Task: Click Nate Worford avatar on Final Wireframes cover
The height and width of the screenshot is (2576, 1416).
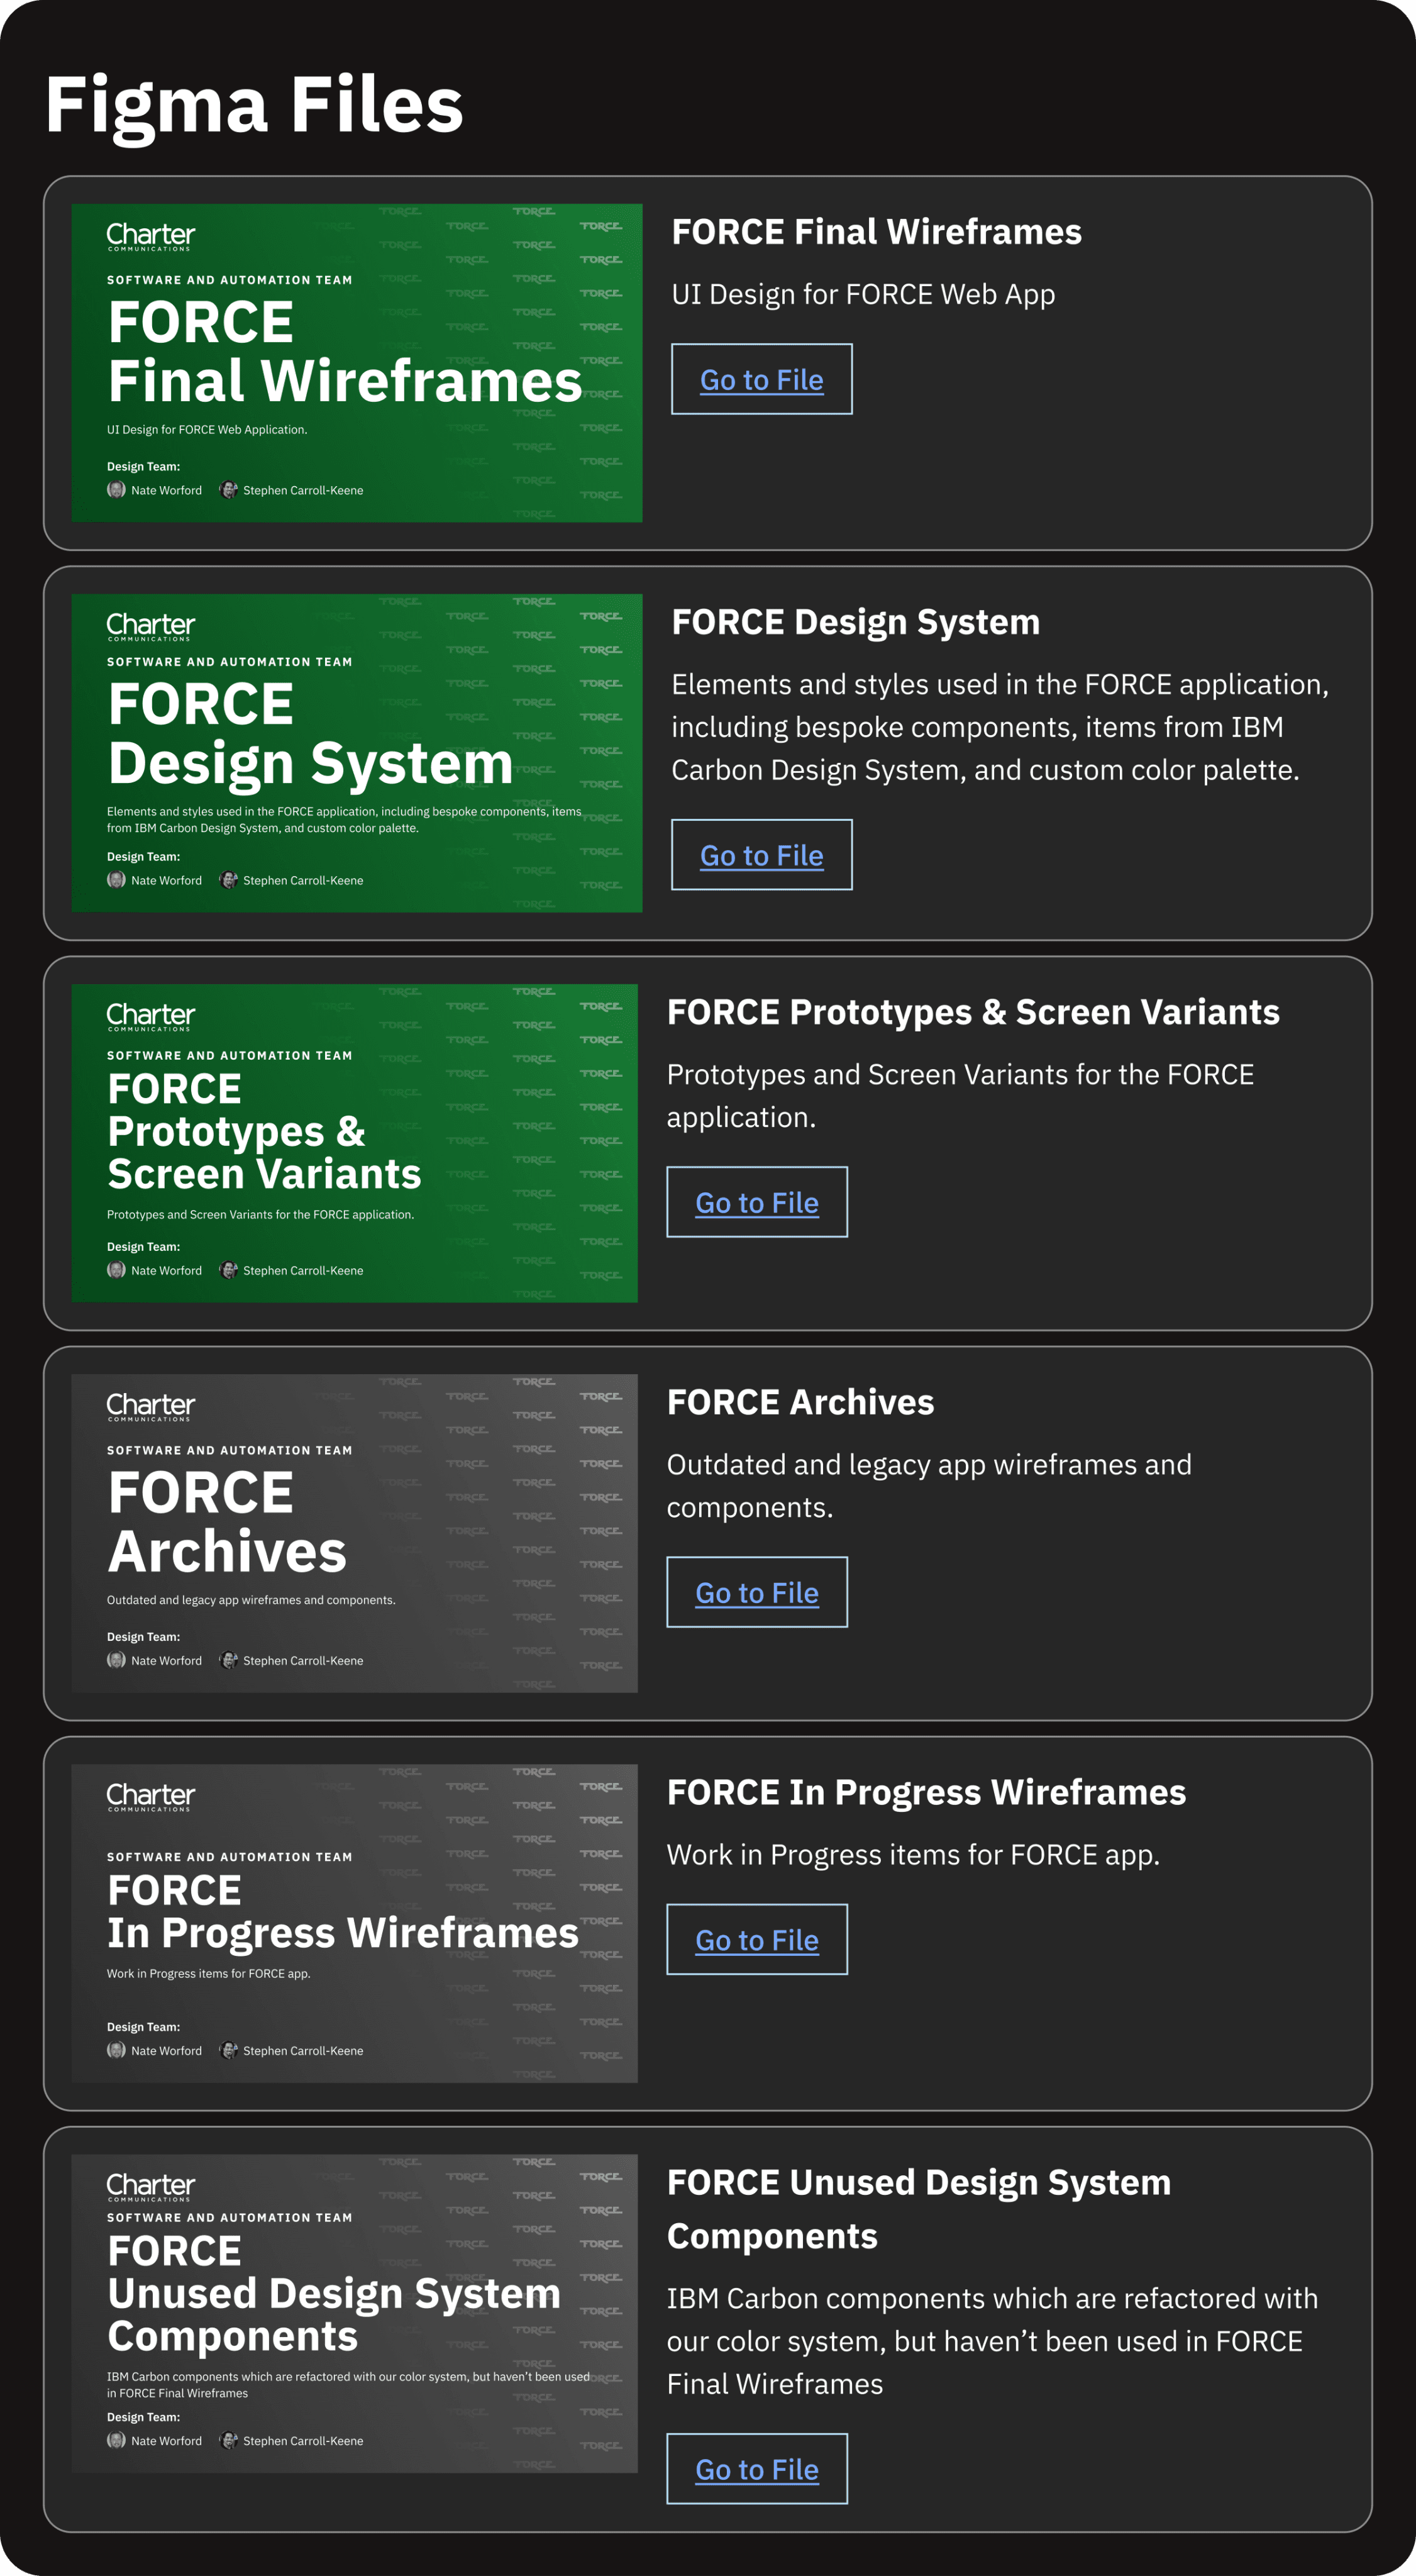Action: pos(116,490)
